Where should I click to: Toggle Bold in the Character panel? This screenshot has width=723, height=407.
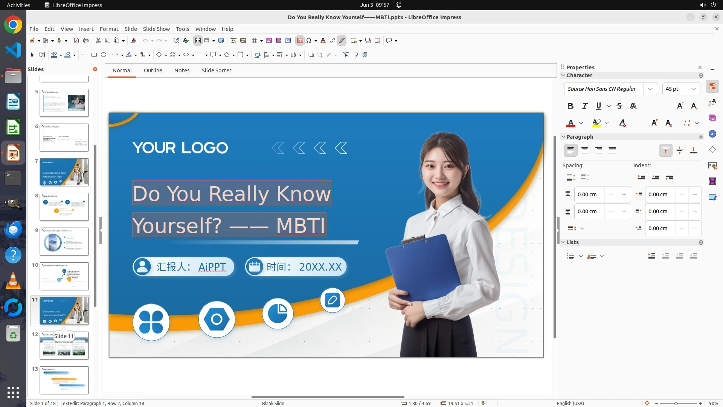pyautogui.click(x=570, y=106)
